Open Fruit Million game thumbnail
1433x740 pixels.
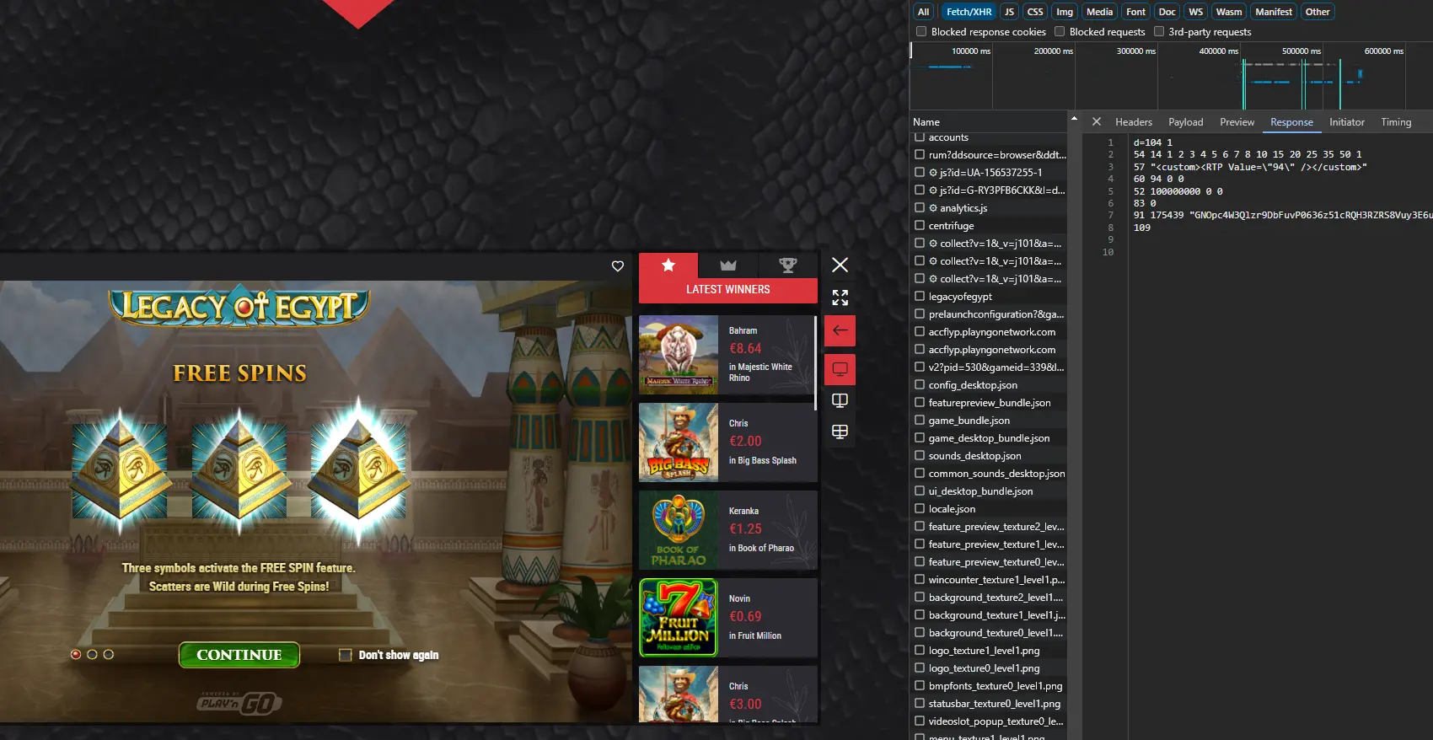click(x=679, y=618)
